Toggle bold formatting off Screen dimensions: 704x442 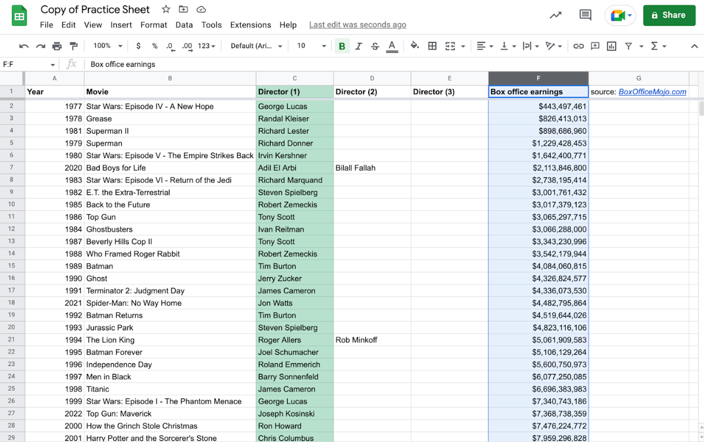pyautogui.click(x=342, y=46)
